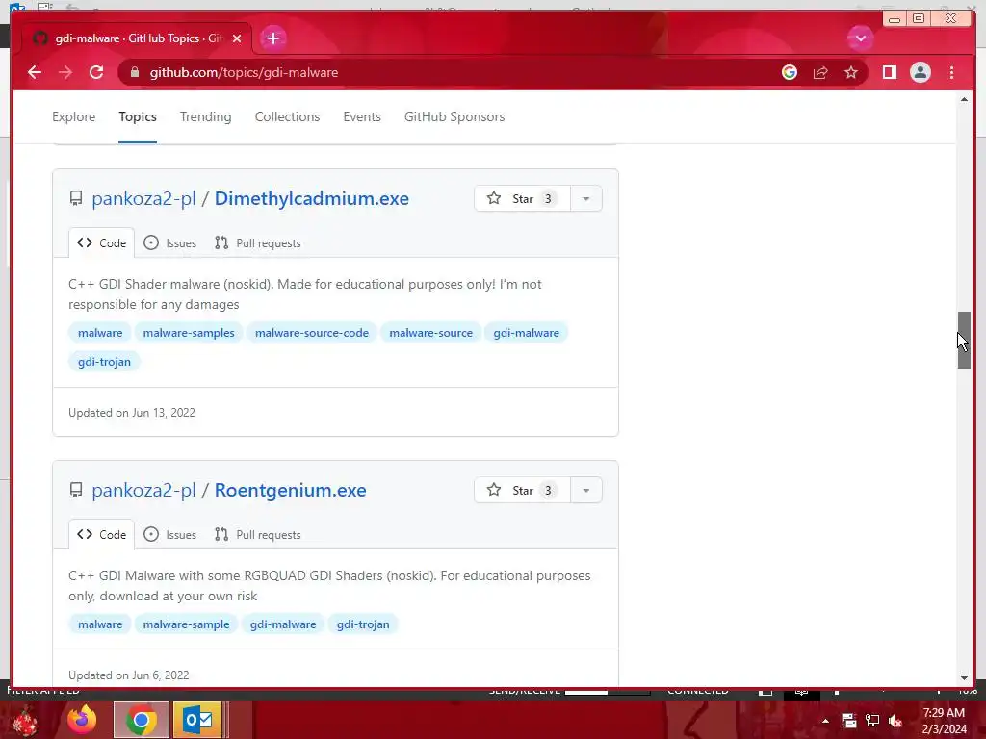The width and height of the screenshot is (986, 739).
Task: Share this page via the share icon
Action: point(820,72)
